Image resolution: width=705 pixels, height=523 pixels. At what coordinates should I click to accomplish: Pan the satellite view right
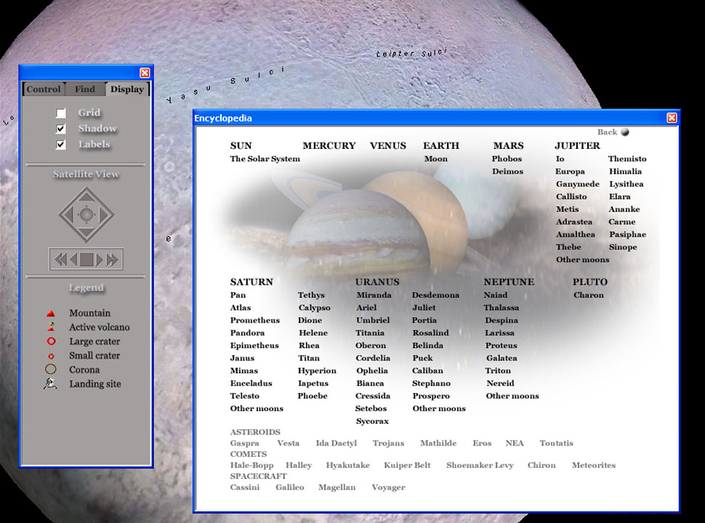point(105,215)
